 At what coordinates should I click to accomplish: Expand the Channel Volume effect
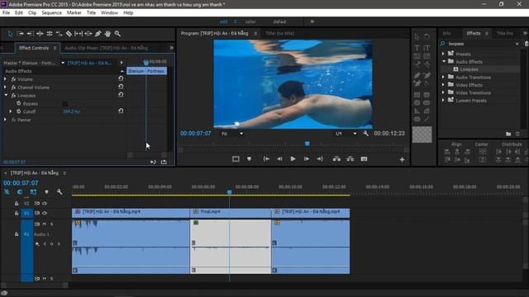point(5,87)
